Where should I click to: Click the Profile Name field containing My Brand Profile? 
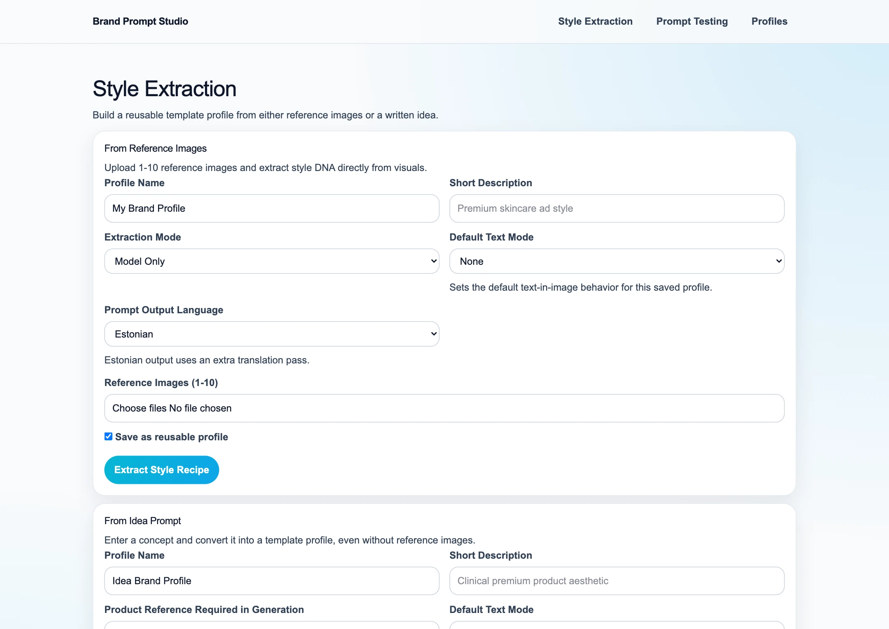point(272,208)
